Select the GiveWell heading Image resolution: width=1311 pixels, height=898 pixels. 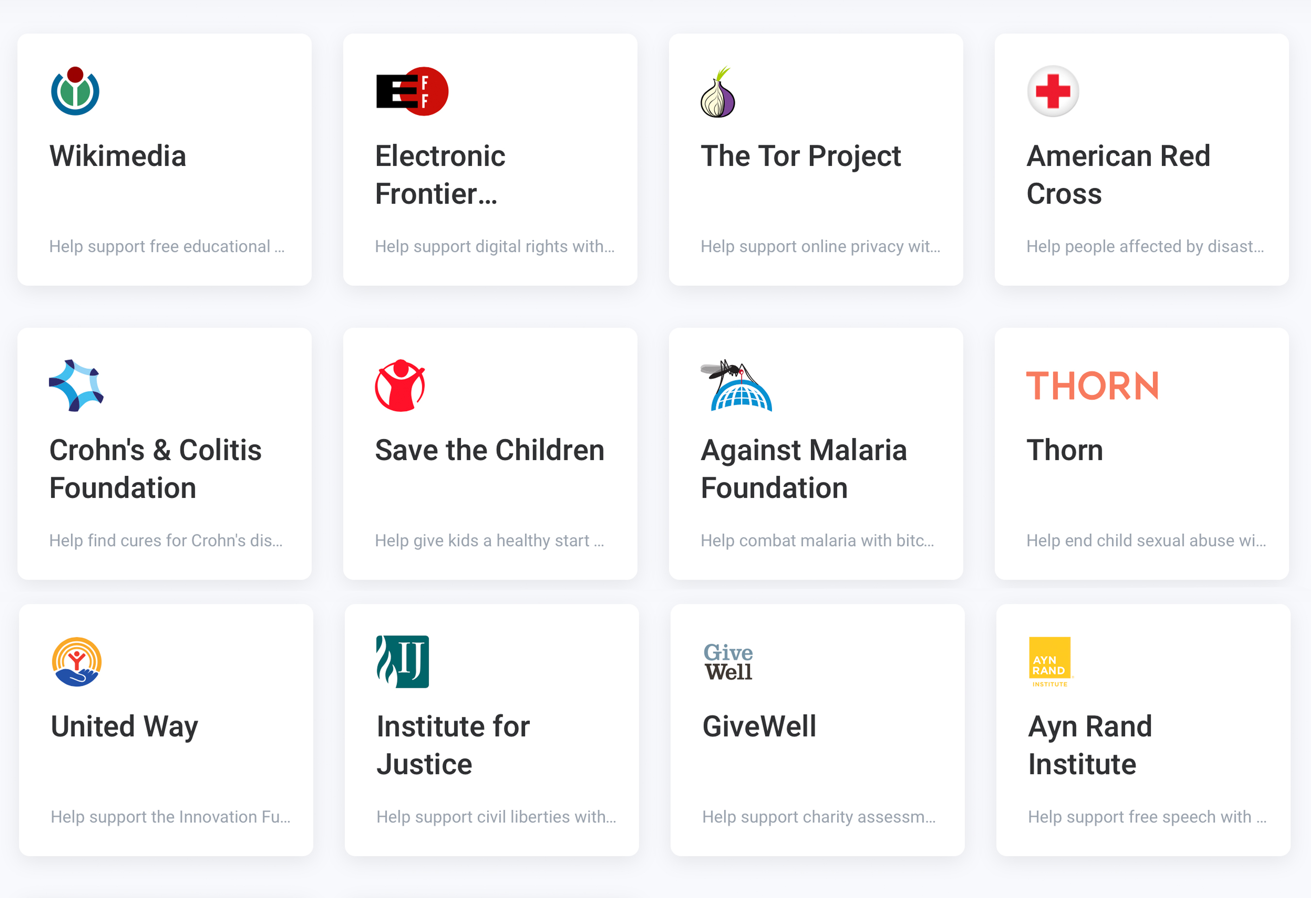[x=759, y=727]
